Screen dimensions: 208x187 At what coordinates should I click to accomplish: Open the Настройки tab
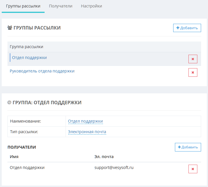point(91,6)
